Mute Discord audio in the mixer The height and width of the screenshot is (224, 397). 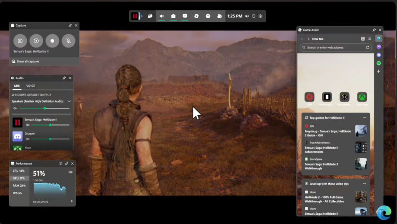pyautogui.click(x=28, y=139)
